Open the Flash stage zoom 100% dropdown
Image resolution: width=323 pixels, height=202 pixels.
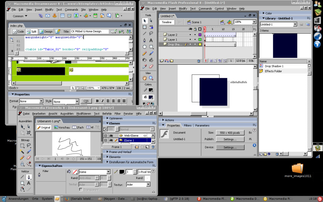[x=254, y=22]
